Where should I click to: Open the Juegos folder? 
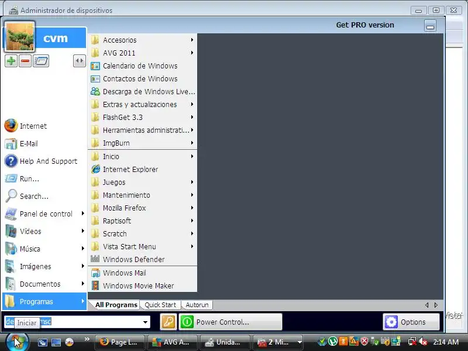pyautogui.click(x=142, y=182)
